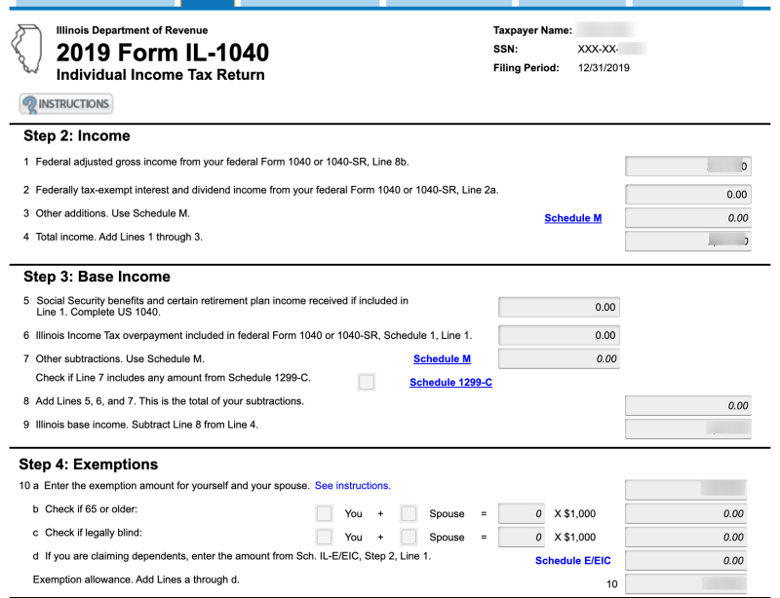This screenshot has height=598, width=780.
Task: Click the 'Individual Income Tax Return' subtitle
Action: coord(160,75)
